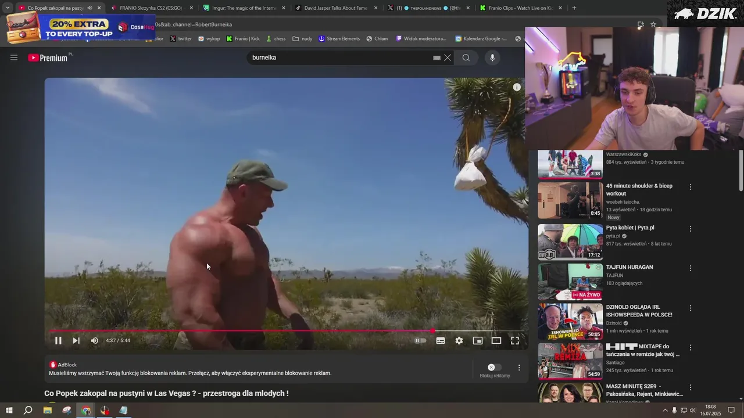The image size is (744, 418).
Task: Open options for '45 minute shoulder & bicep workout'
Action: pyautogui.click(x=691, y=187)
